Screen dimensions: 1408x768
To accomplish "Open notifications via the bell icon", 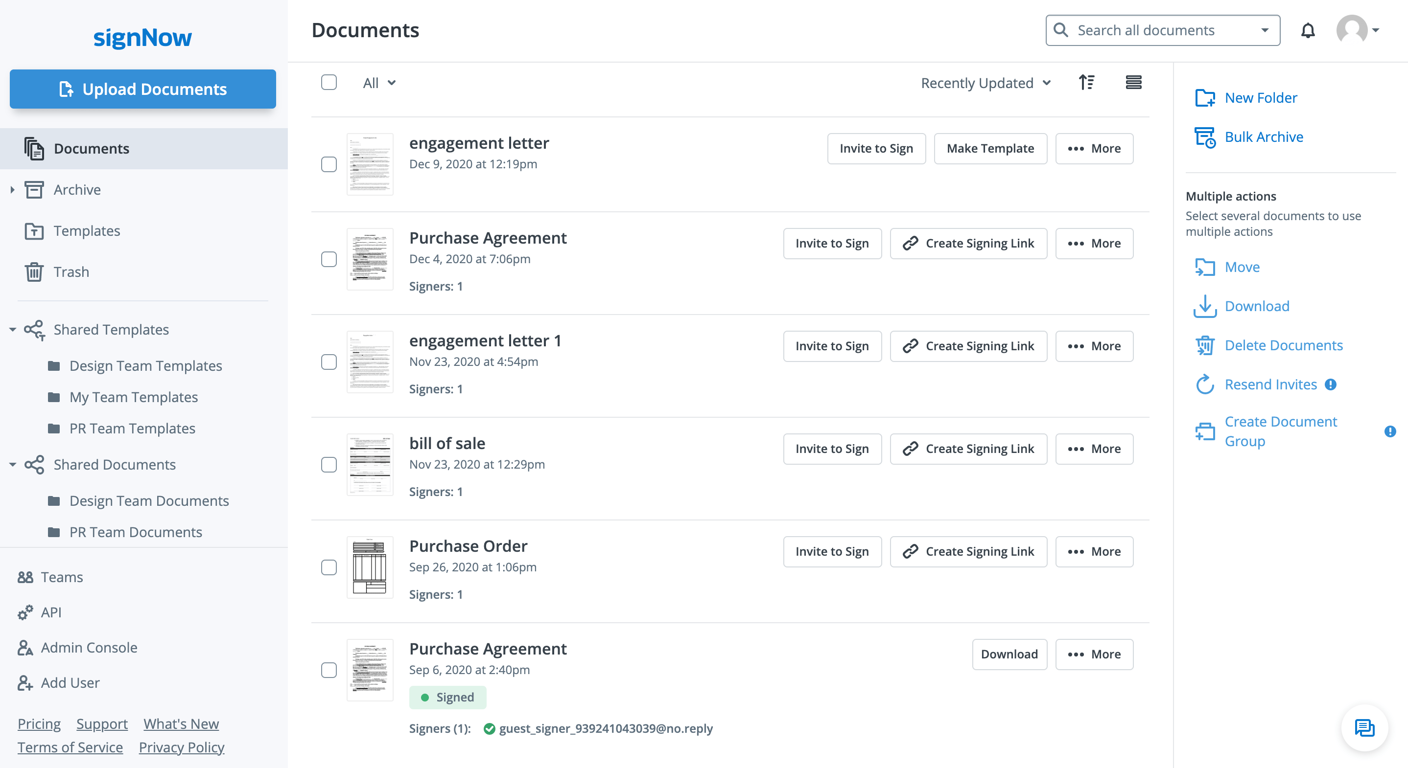I will (x=1309, y=30).
